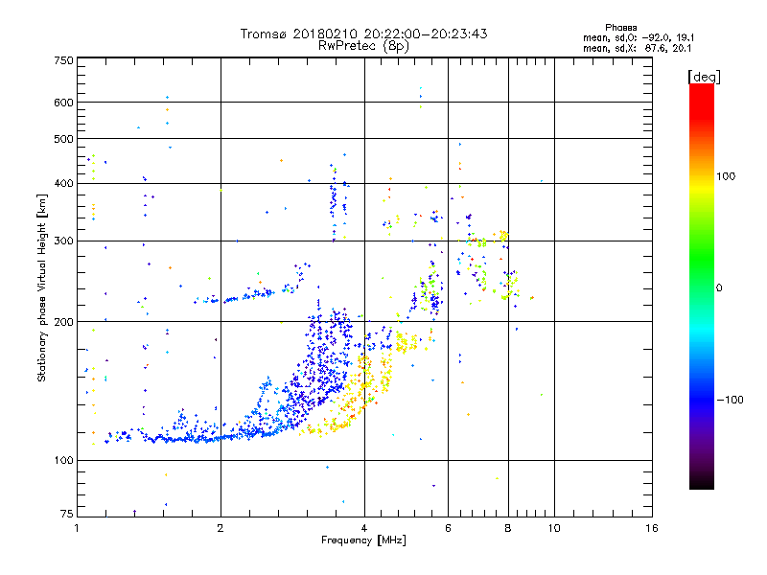The width and height of the screenshot is (767, 575).
Task: Click the y-axis tick label '100'
Action: (x=63, y=460)
